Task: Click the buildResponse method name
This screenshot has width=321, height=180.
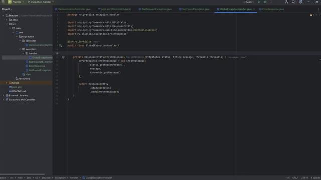Action: tap(135, 57)
